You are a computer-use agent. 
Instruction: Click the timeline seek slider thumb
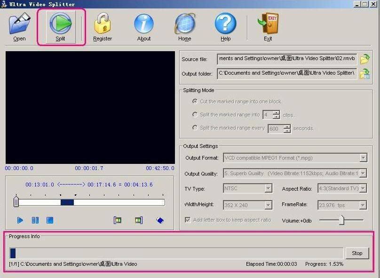[x=16, y=201]
